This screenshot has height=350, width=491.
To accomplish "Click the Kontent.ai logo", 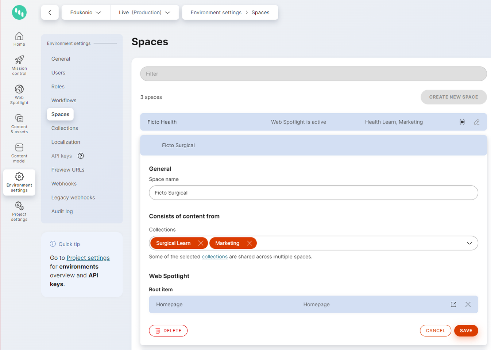I will [x=19, y=12].
